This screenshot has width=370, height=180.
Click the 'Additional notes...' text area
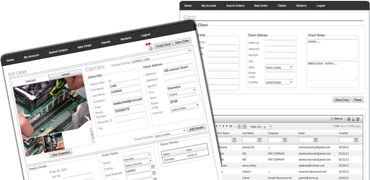coord(332,71)
